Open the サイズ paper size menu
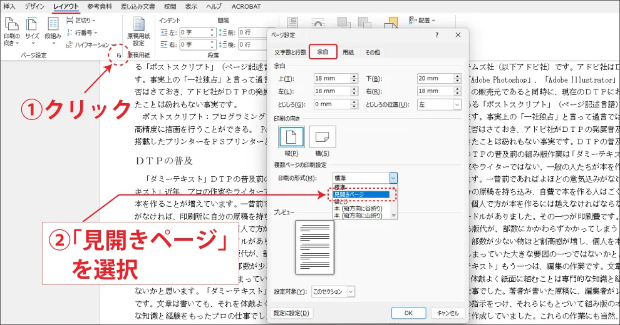Image resolution: width=620 pixels, height=325 pixels. [32, 31]
